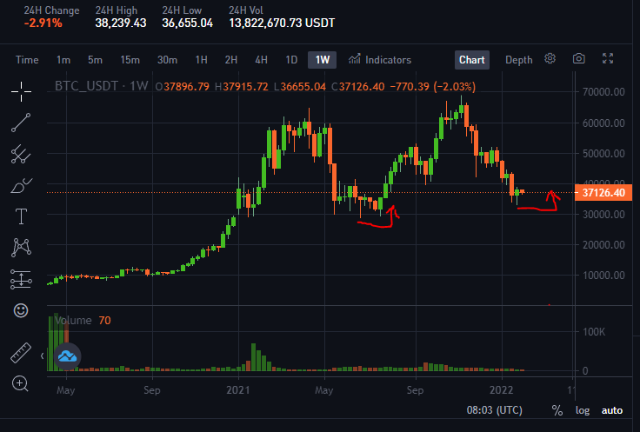Switch to the 1m timeframe
Viewport: 640px width, 432px height.
(x=63, y=60)
